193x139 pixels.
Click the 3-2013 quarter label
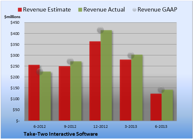tap(131, 126)
